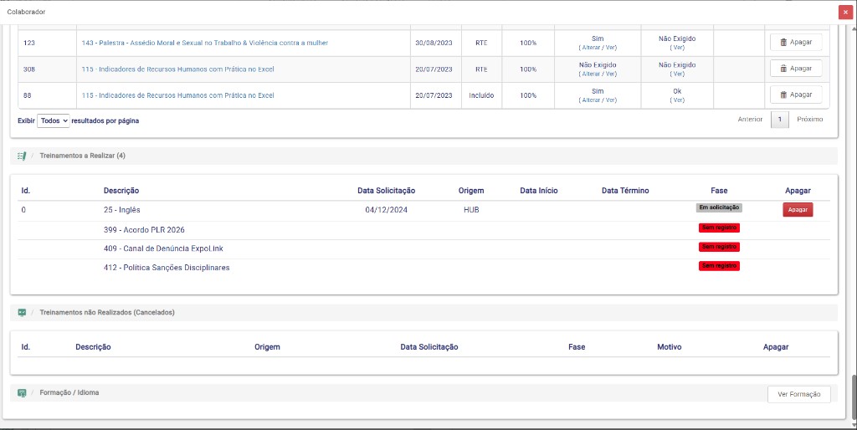Click Apagar button for row 88
The height and width of the screenshot is (430, 857).
click(x=796, y=95)
